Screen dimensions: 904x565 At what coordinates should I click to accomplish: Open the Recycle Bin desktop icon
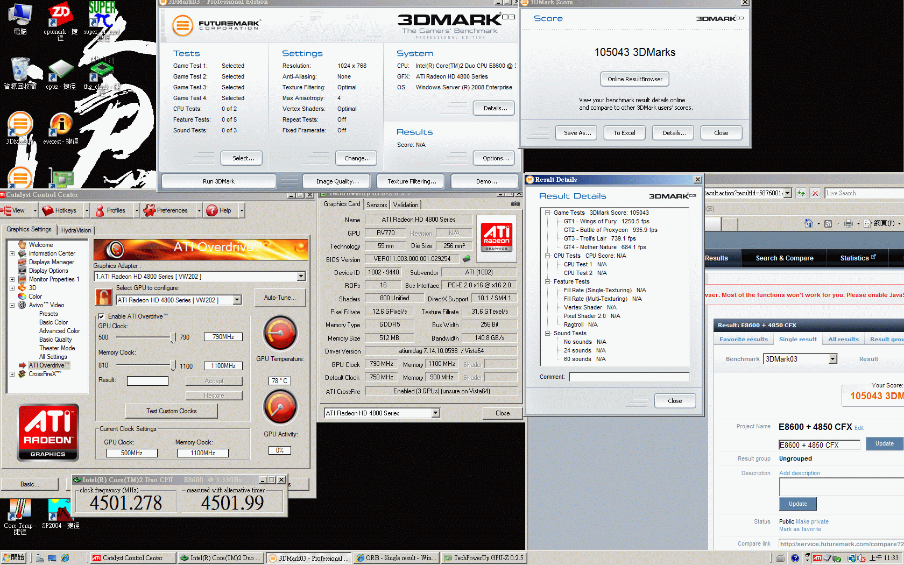(20, 74)
